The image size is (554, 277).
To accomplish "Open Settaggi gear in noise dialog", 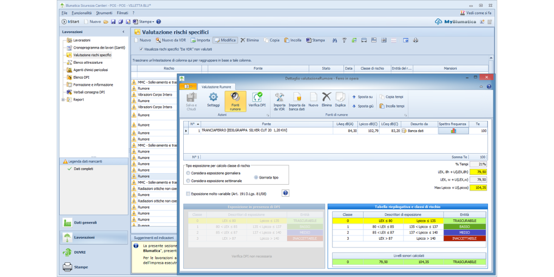I will (213, 97).
